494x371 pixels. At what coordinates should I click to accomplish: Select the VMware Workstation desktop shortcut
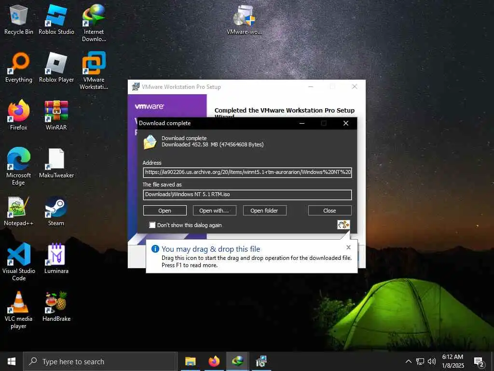[94, 71]
